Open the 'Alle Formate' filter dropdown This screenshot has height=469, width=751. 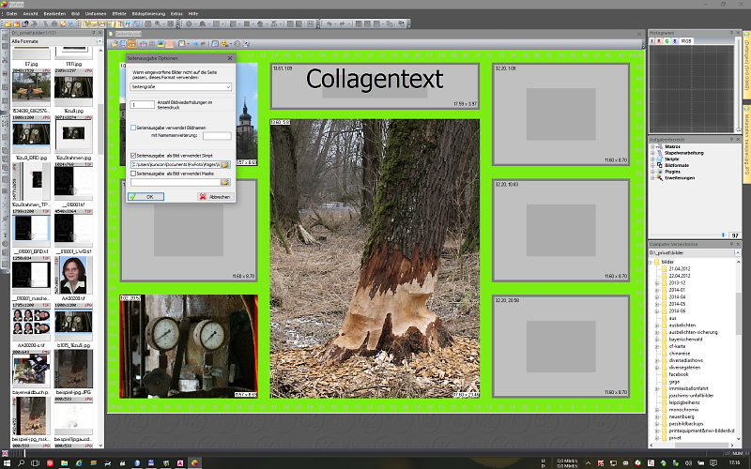[x=100, y=41]
